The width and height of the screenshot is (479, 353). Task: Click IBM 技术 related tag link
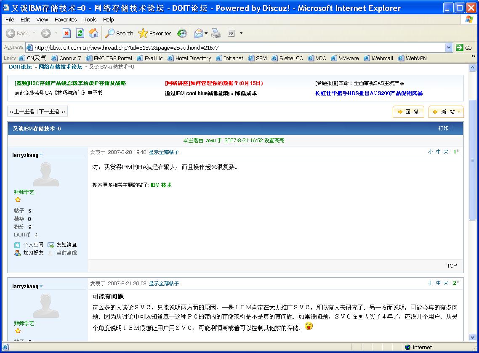click(x=161, y=185)
